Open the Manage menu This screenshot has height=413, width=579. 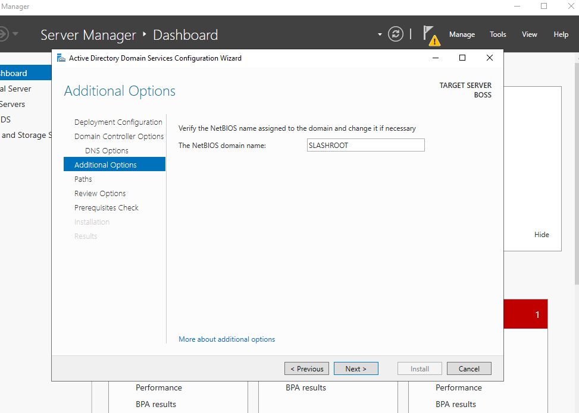coord(462,34)
